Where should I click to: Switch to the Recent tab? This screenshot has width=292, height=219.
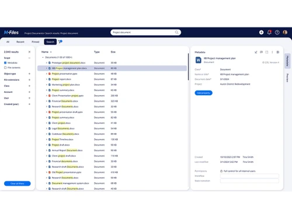click(x=20, y=42)
